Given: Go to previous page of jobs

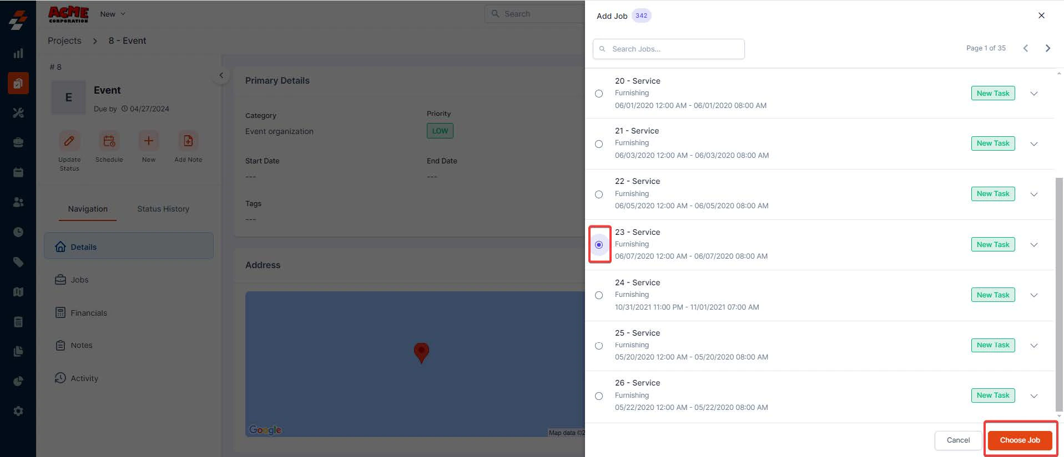Looking at the screenshot, I should coord(1026,48).
